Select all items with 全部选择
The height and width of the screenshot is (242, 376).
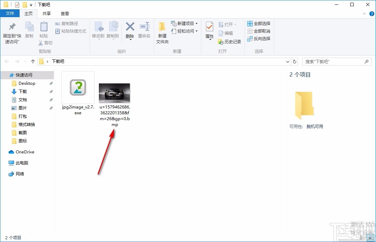pyautogui.click(x=258, y=23)
